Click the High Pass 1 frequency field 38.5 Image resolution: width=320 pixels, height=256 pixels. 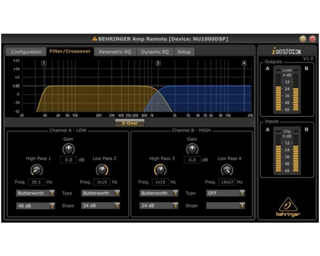36,182
